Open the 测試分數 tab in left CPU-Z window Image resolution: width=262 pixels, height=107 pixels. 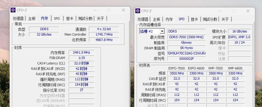pyautogui.click(x=85, y=18)
